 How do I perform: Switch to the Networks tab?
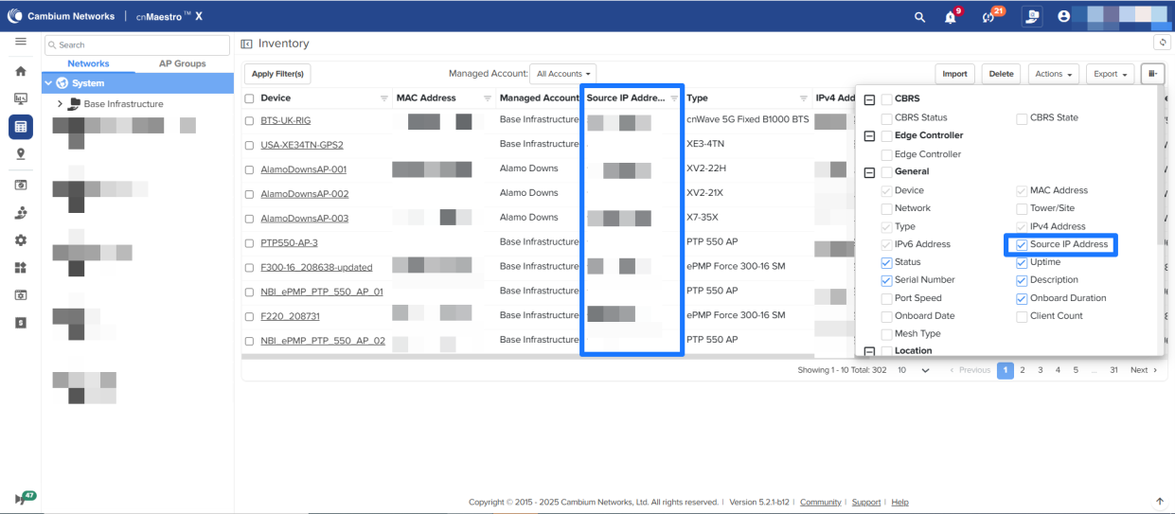(88, 63)
